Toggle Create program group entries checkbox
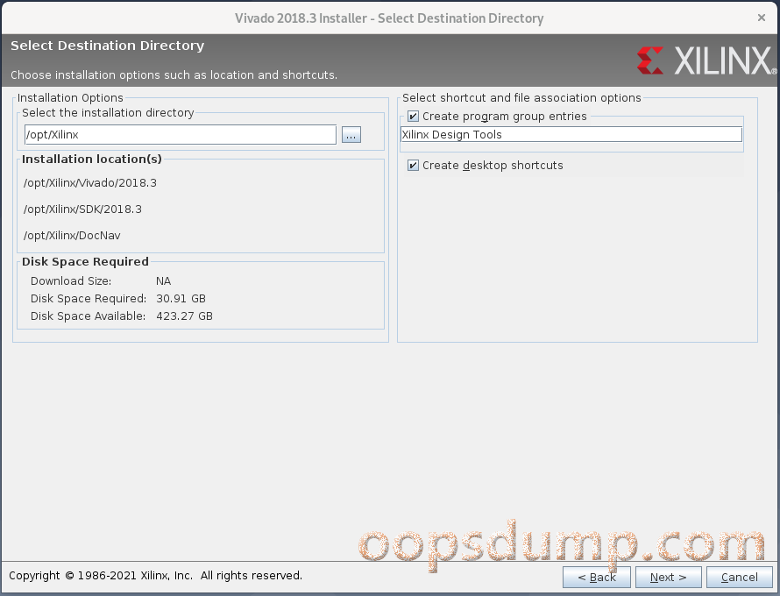 413,117
